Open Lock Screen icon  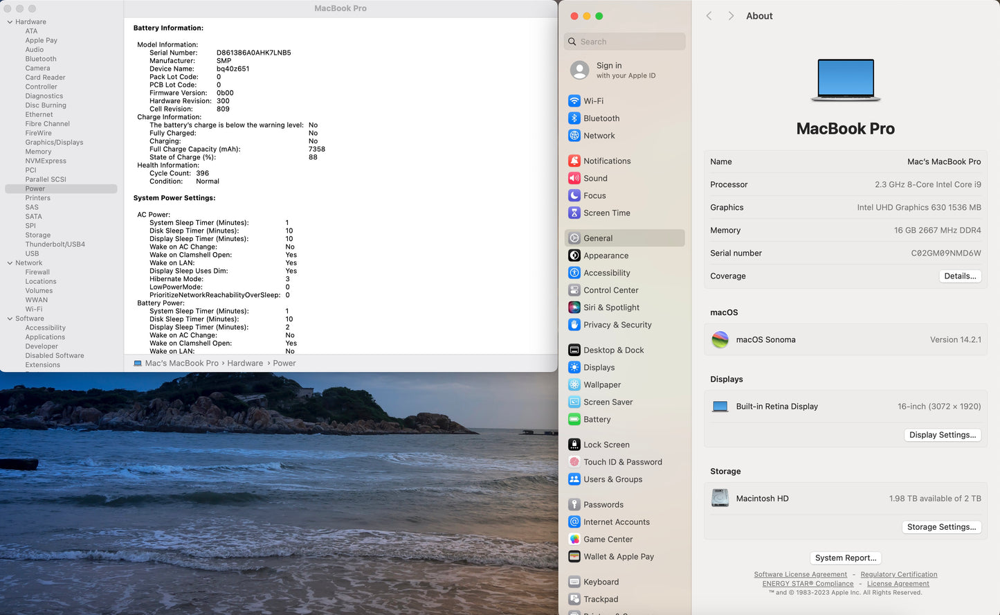pos(574,445)
